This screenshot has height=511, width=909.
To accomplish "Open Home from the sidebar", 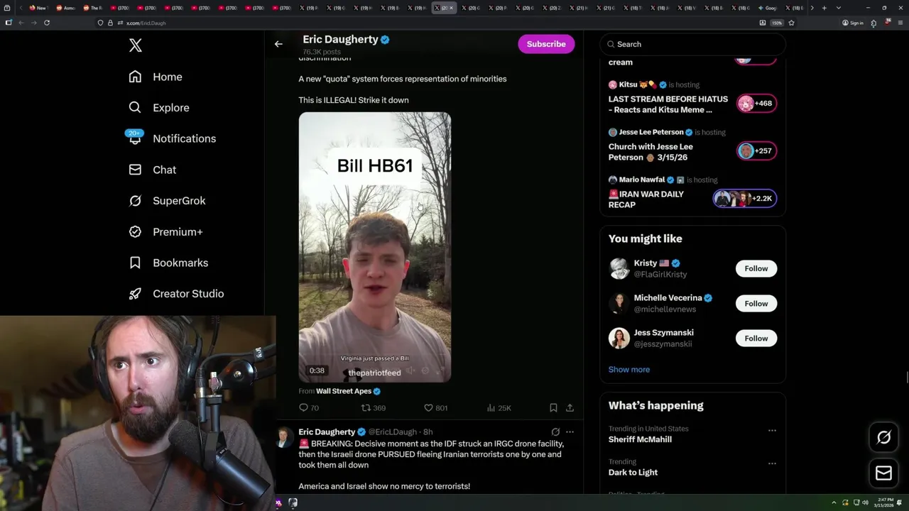I will [156, 77].
